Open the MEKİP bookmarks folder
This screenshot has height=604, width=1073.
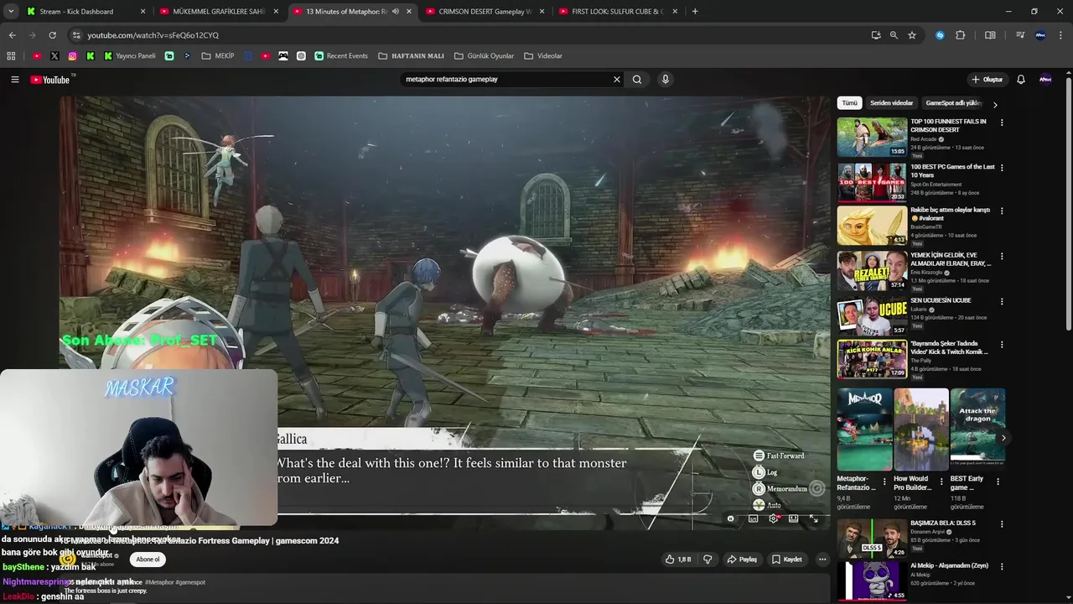[218, 56]
